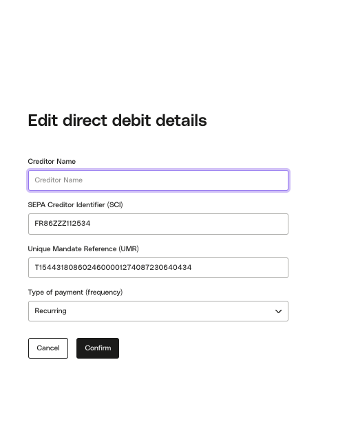
Task: Cancel editing direct debit details
Action: tap(48, 348)
